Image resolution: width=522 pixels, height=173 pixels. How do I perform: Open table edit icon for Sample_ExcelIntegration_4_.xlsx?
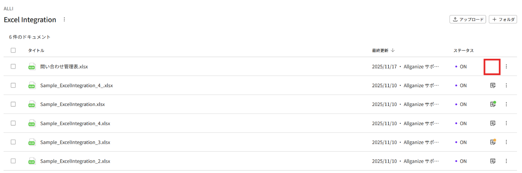click(492, 85)
